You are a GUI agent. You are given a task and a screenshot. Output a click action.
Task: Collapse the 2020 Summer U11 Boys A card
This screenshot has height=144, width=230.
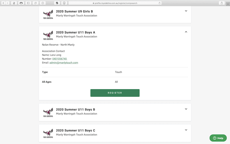click(x=186, y=32)
